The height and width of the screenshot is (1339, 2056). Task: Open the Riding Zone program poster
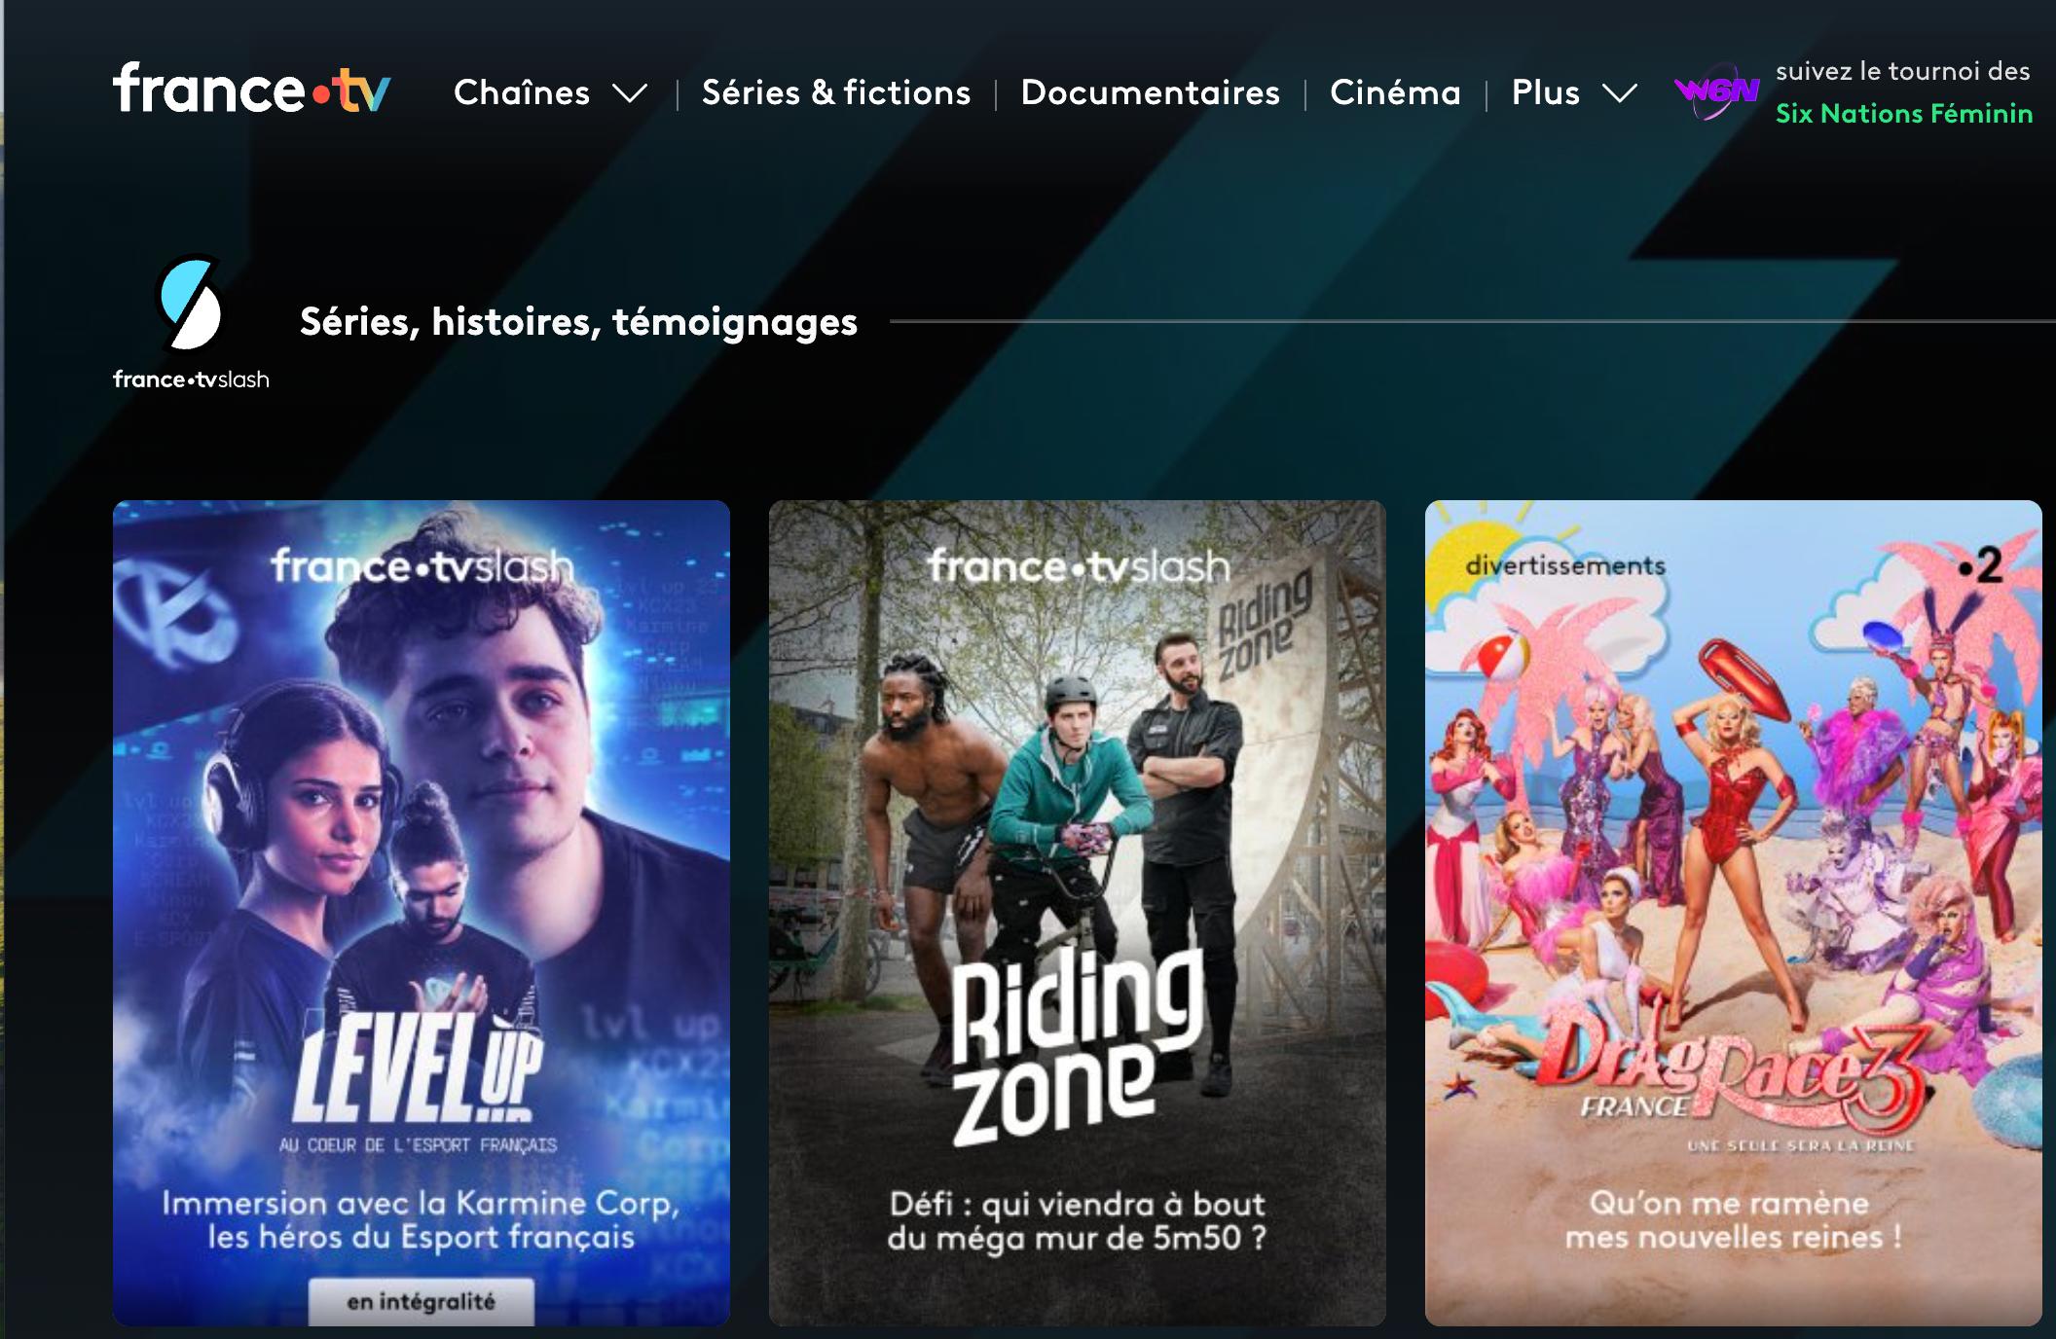click(x=1078, y=913)
